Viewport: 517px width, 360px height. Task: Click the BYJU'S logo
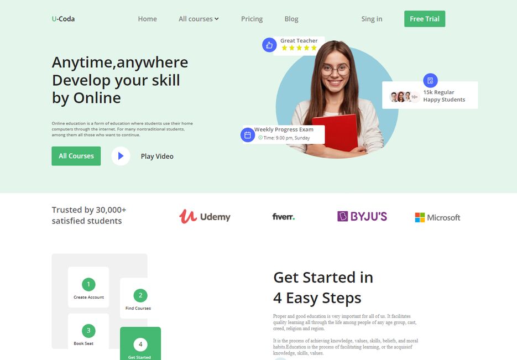point(362,216)
